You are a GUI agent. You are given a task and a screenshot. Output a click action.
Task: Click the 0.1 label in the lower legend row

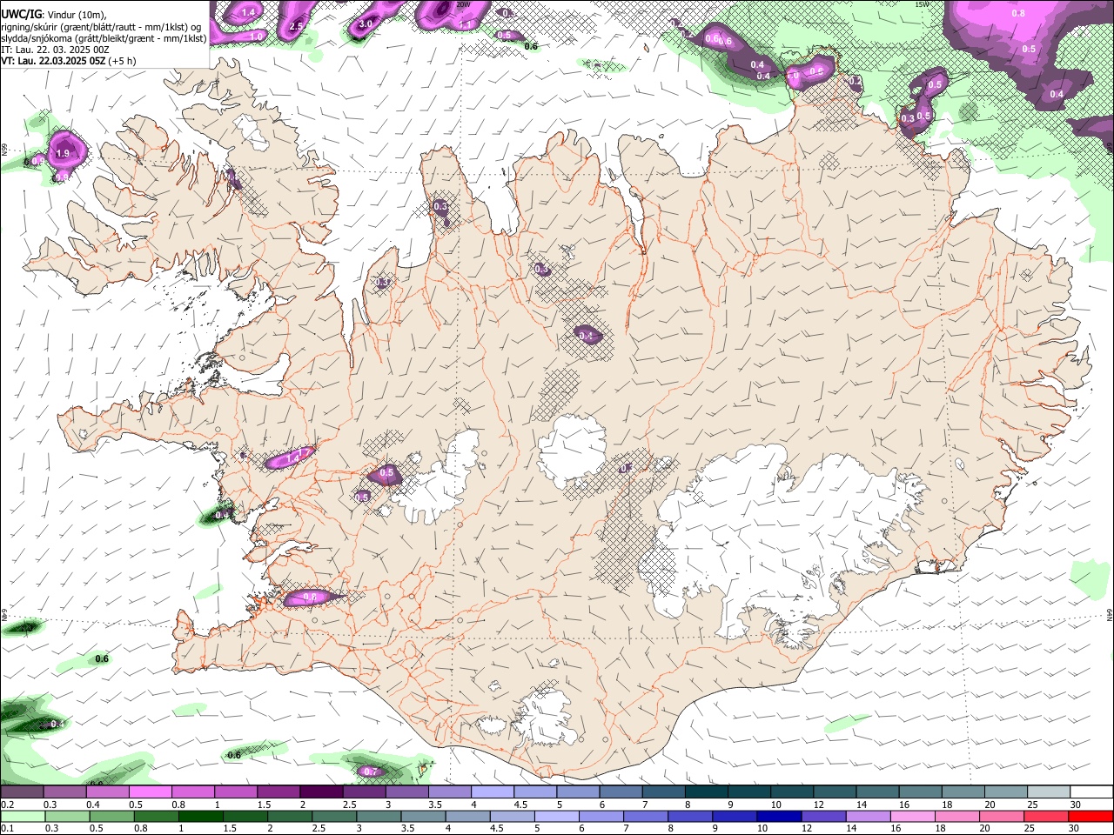point(7,829)
